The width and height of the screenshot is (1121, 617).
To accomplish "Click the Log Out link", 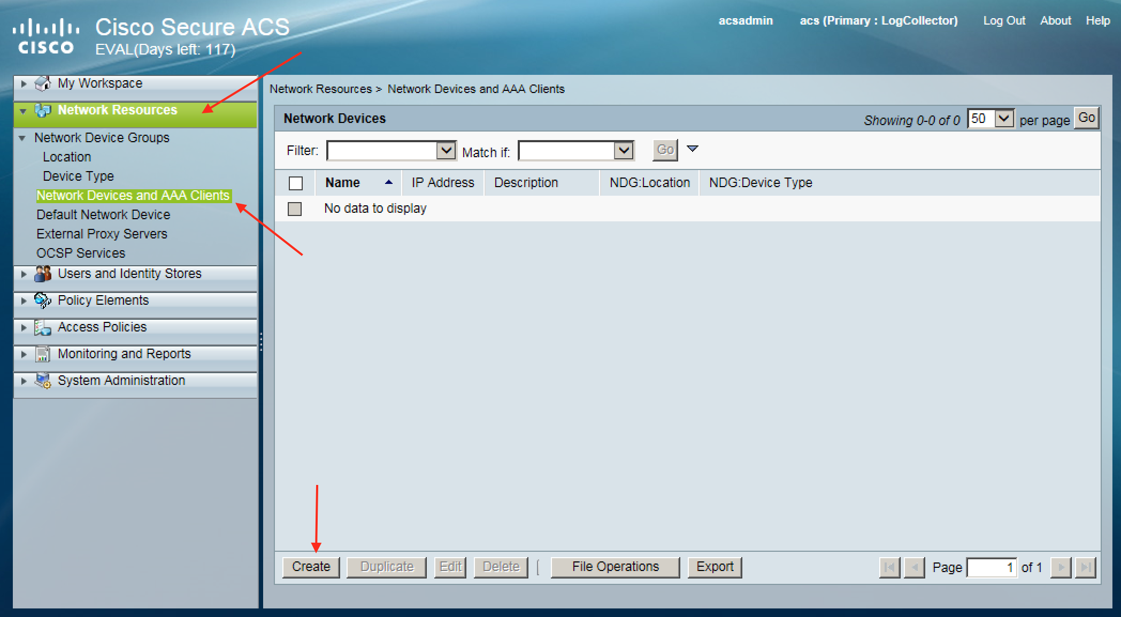I will click(x=1004, y=20).
